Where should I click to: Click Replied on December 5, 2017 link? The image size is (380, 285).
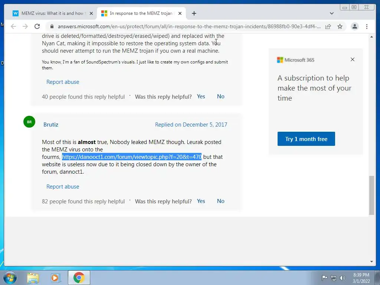(191, 125)
